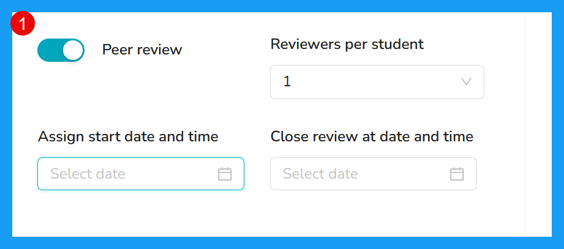564x249 pixels.
Task: Click the Assign start date and time label
Action: pos(128,136)
